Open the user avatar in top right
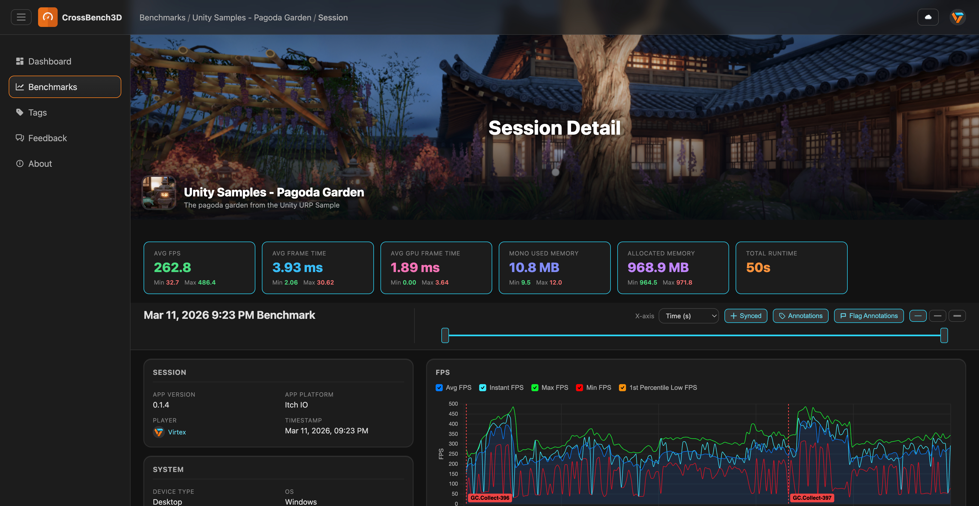 click(x=957, y=17)
